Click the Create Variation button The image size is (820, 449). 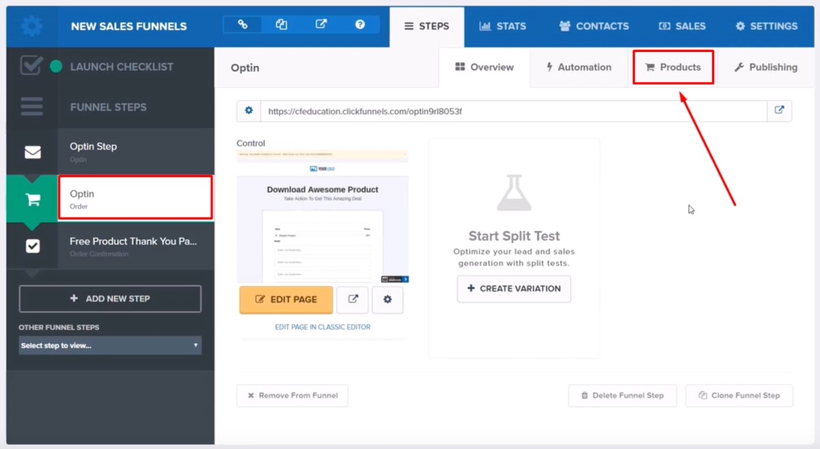coord(514,288)
